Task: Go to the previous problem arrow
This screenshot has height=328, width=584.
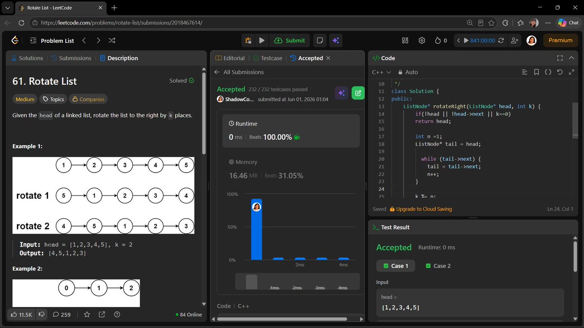Action: [x=84, y=40]
